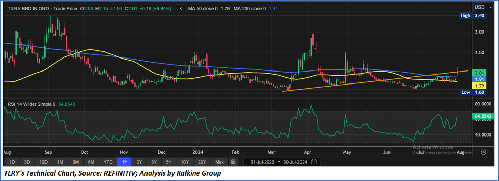Screen dimensions: 499x181
Task: Click the 31-Jul-2023 start date field
Action: [x=262, y=162]
